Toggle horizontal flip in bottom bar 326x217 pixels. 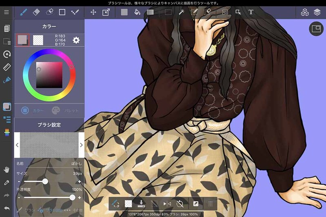pos(167,204)
